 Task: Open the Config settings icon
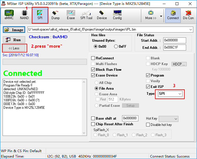pos(117,15)
